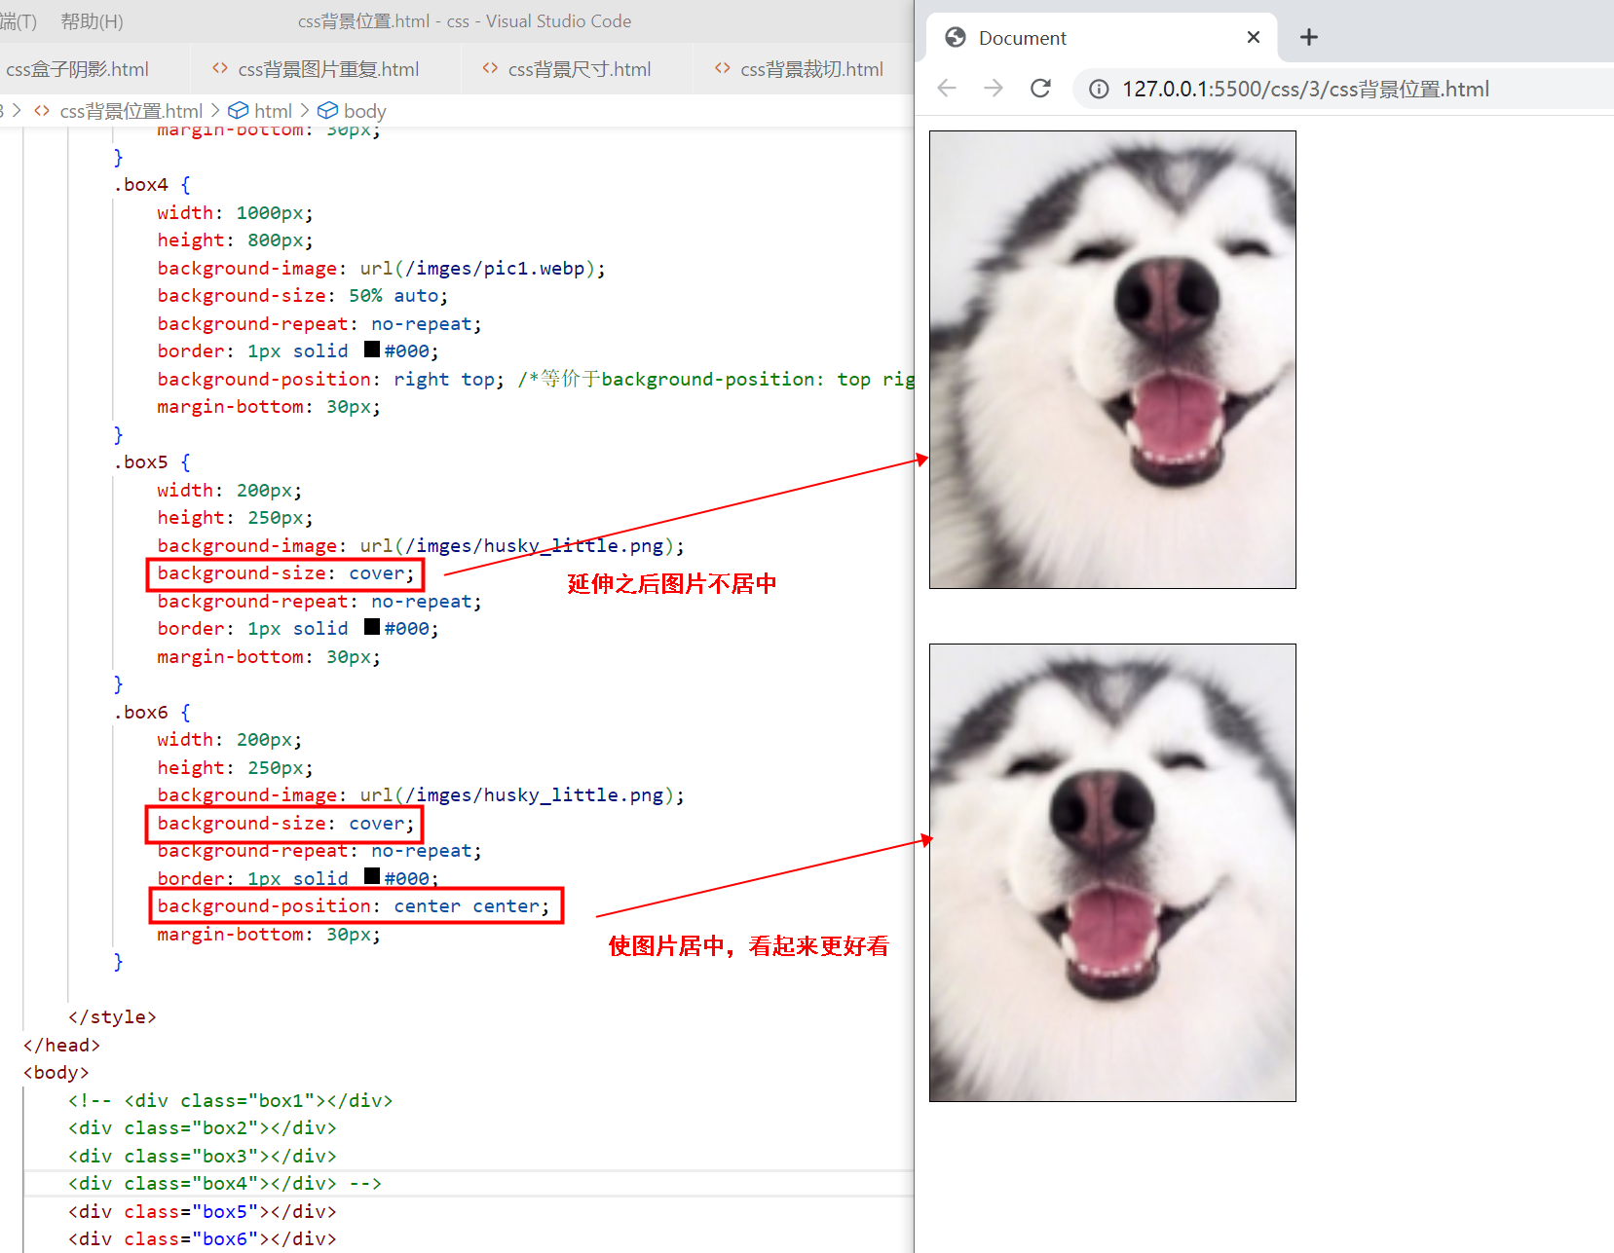Click the bottom centered husky image box
The height and width of the screenshot is (1253, 1614).
pyautogui.click(x=1112, y=872)
